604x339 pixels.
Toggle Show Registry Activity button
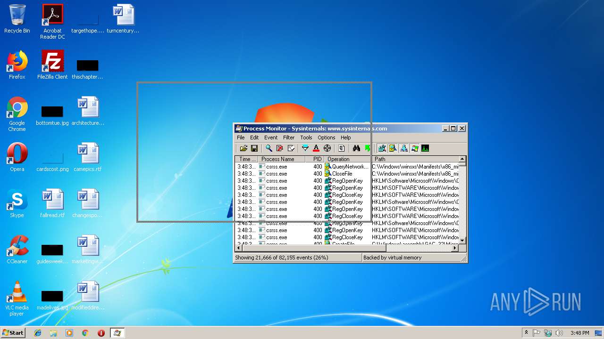click(x=382, y=148)
